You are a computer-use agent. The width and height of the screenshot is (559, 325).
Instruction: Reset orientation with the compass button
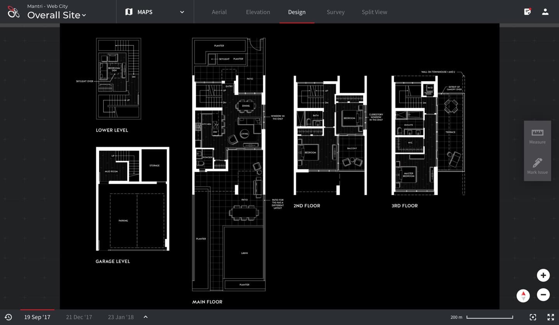pyautogui.click(x=523, y=296)
